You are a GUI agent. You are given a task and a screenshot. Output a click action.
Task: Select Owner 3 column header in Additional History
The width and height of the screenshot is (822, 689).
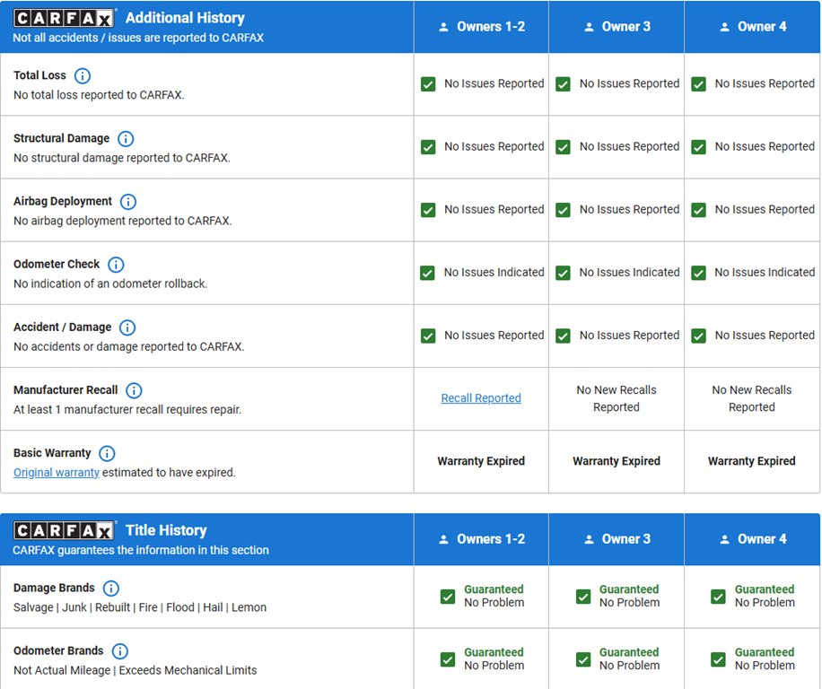616,27
